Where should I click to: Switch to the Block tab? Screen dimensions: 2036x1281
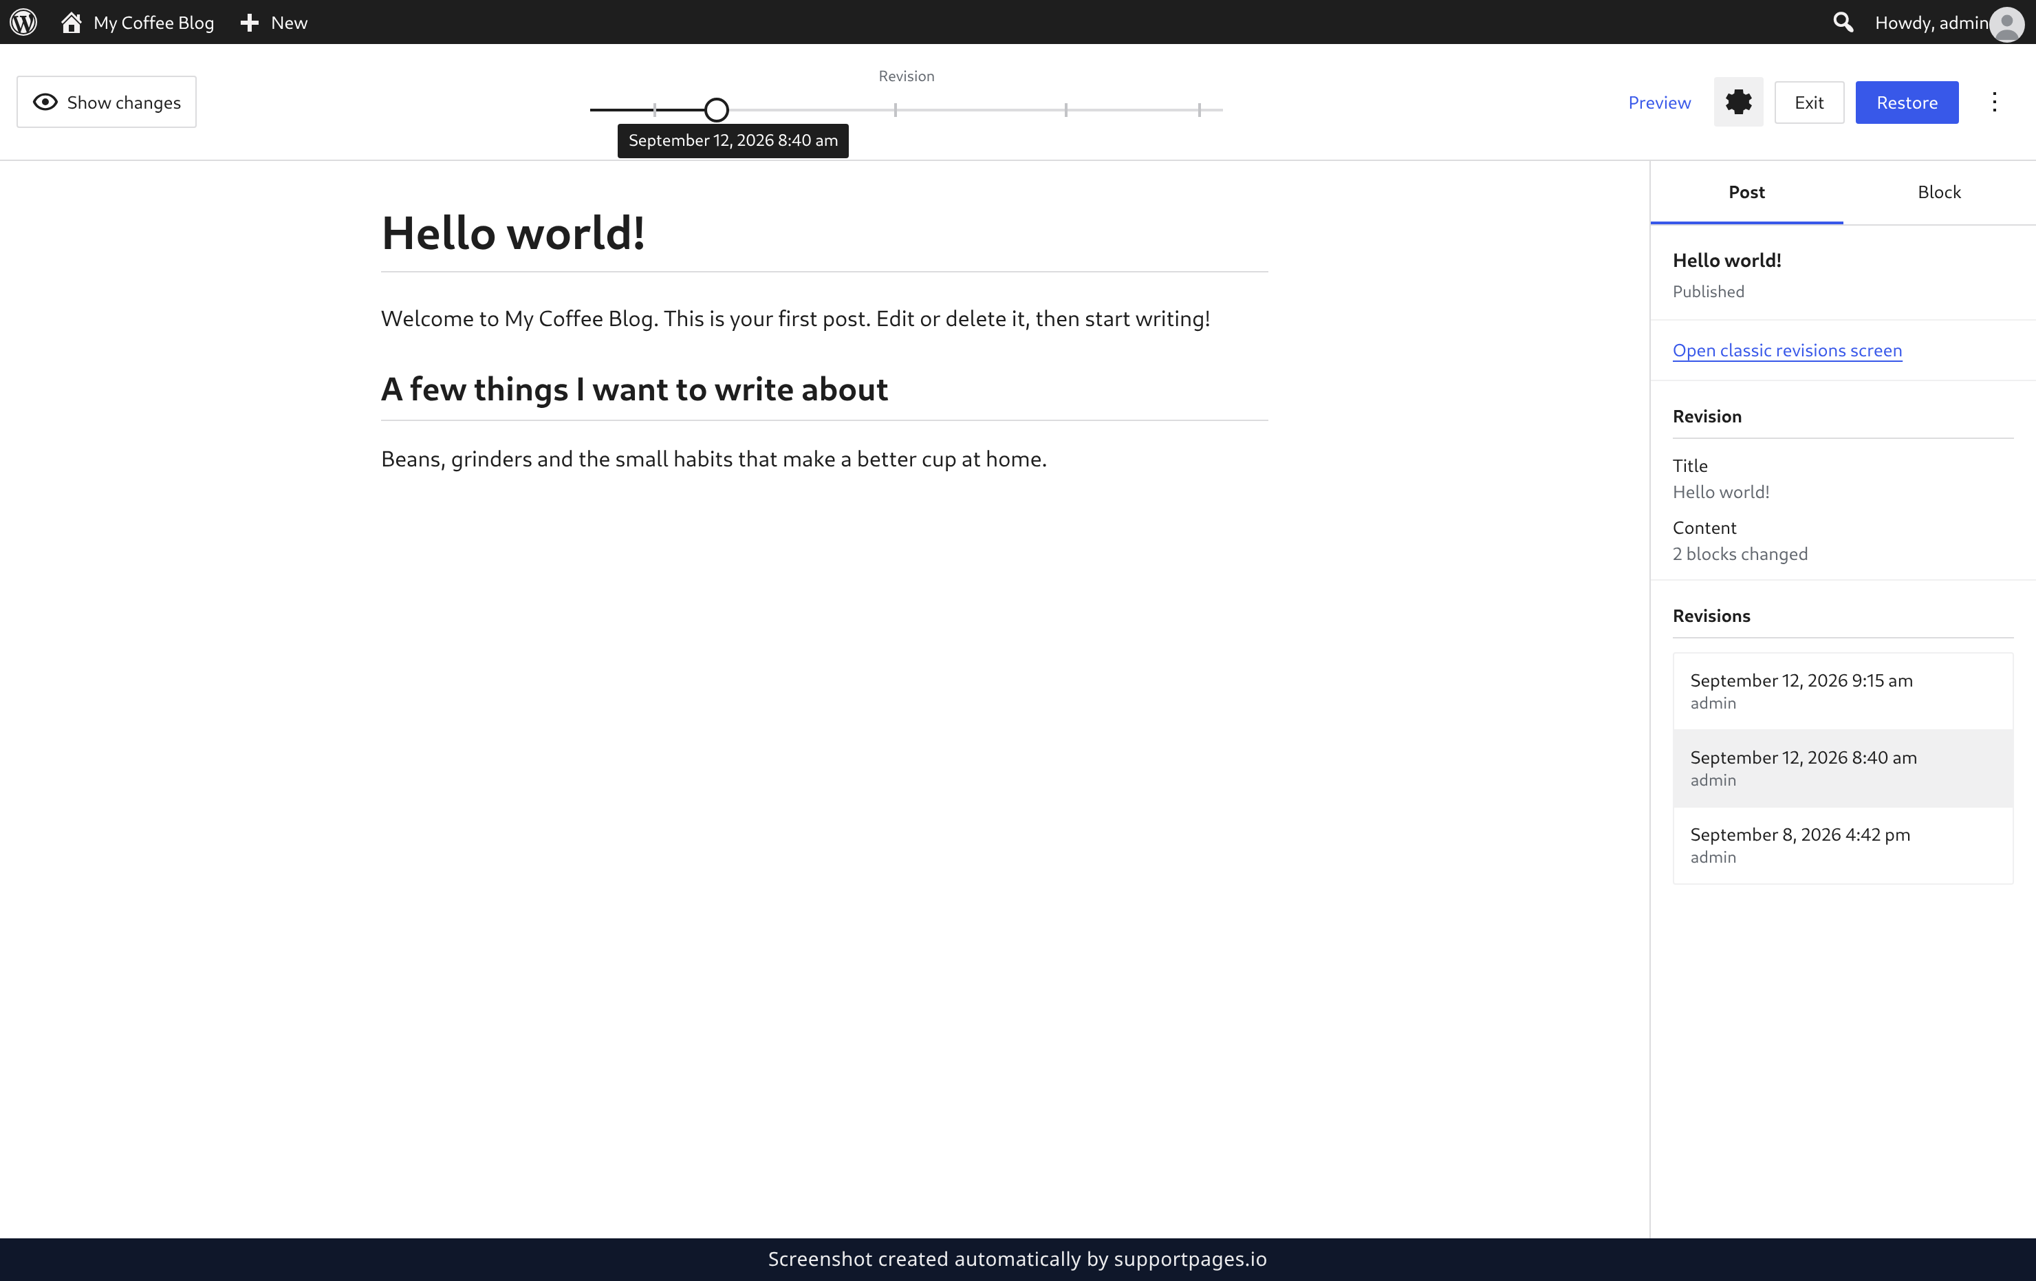click(1939, 192)
